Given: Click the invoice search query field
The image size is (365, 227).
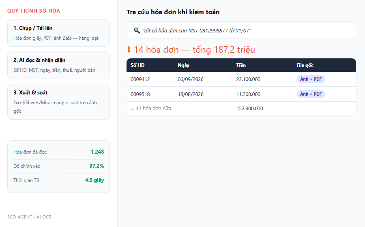Looking at the screenshot, I should [x=241, y=30].
